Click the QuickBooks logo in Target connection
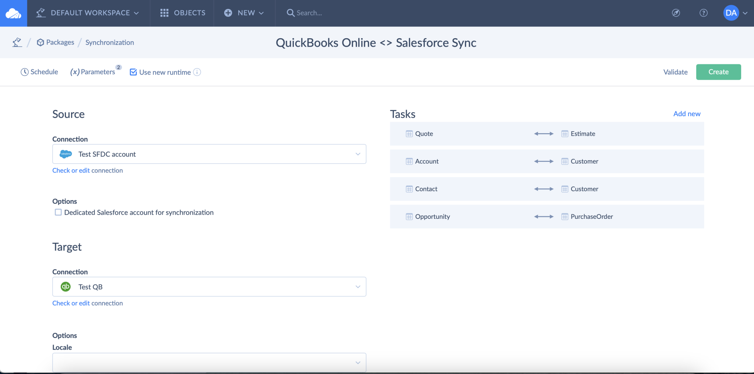The image size is (754, 374). tap(66, 286)
